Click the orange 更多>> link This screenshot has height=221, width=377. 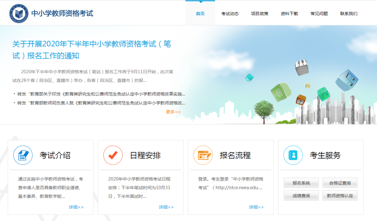[173, 112]
